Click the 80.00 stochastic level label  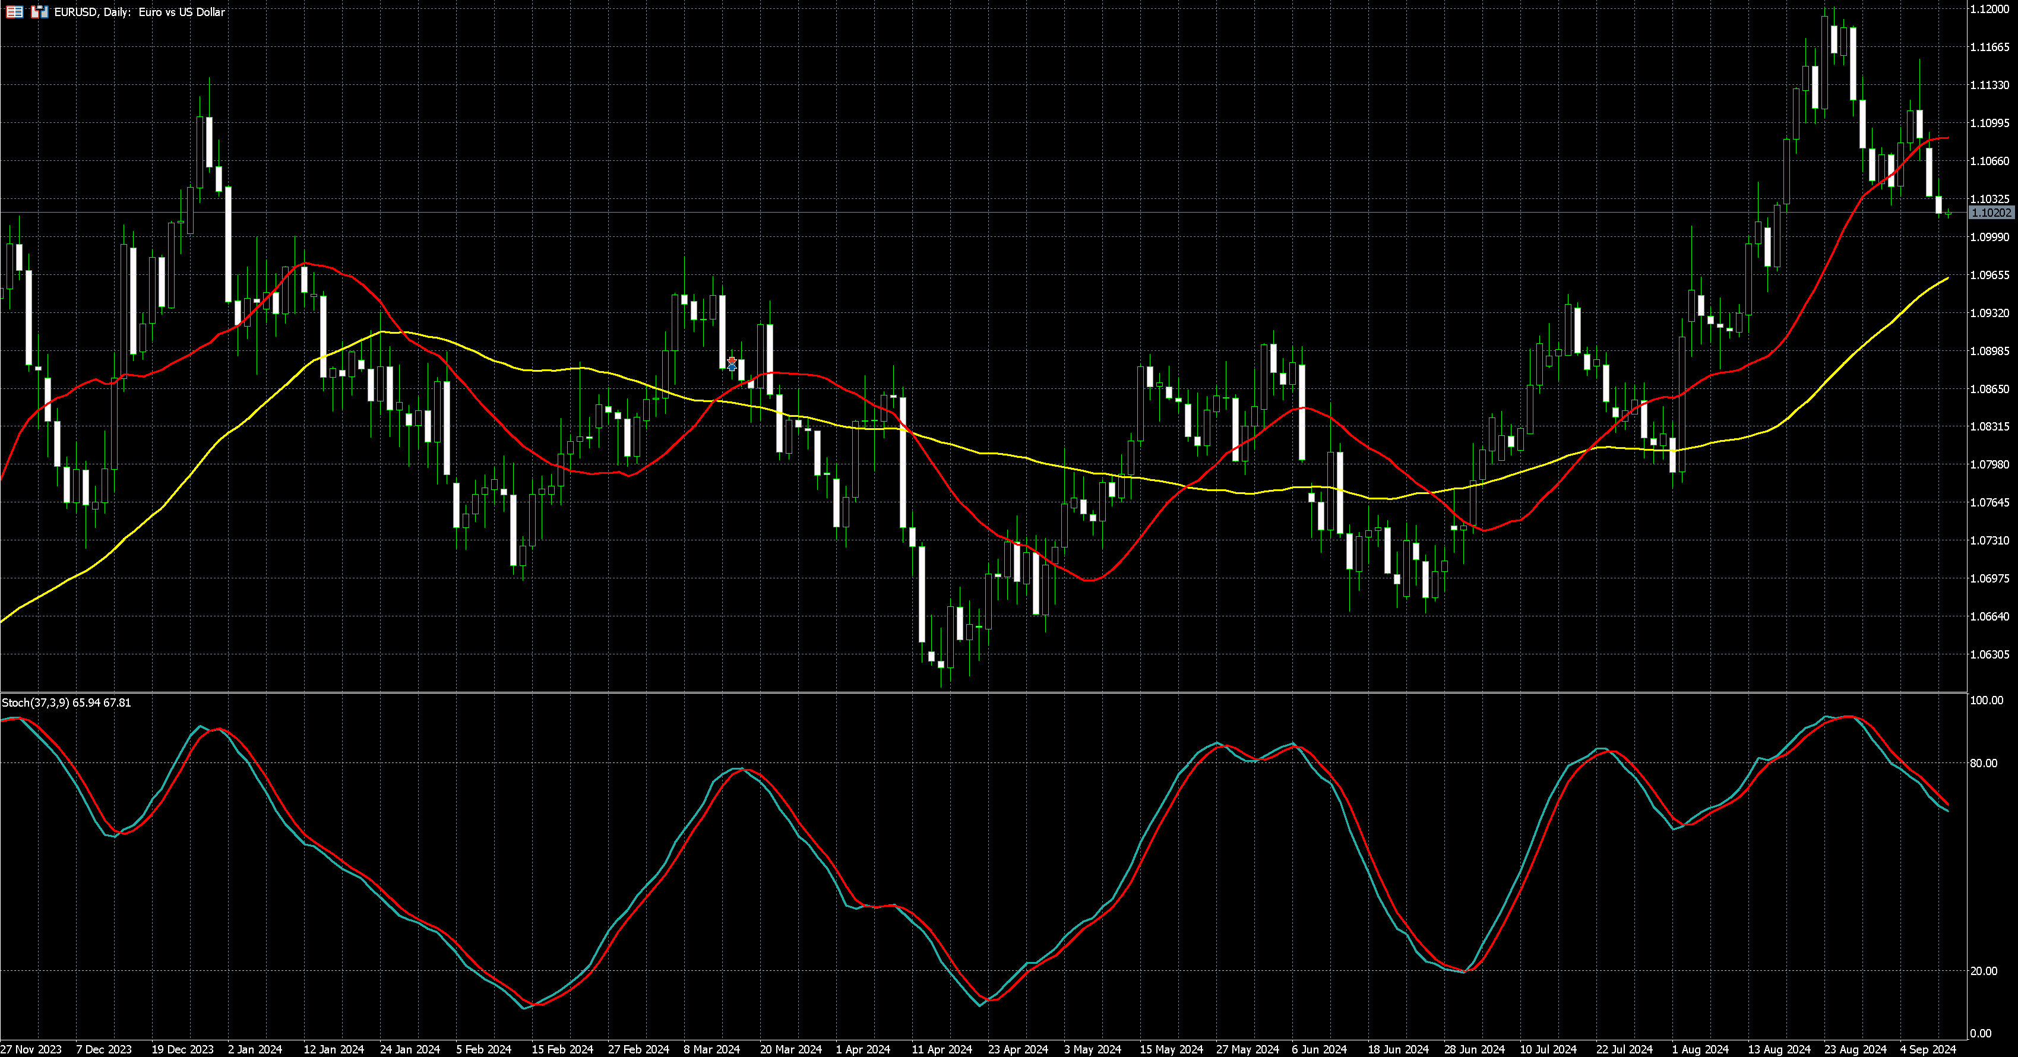tap(1983, 762)
